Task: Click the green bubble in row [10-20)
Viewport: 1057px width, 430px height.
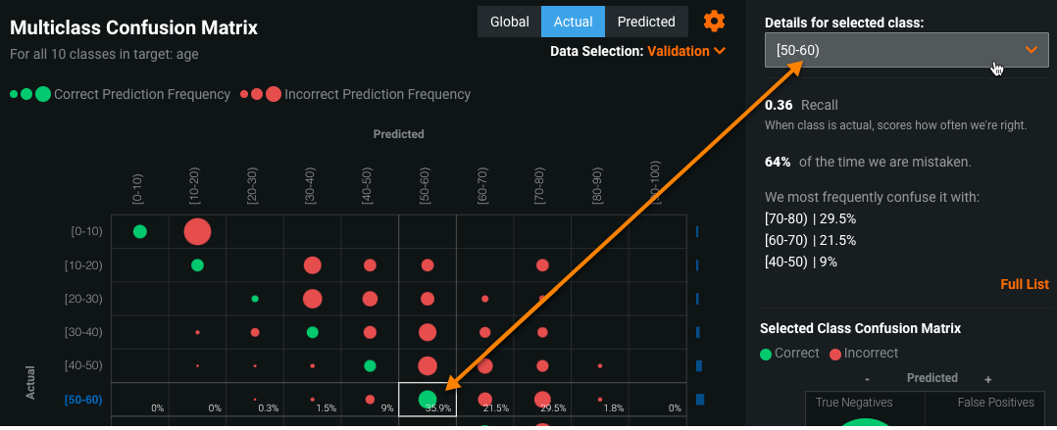Action: [197, 264]
